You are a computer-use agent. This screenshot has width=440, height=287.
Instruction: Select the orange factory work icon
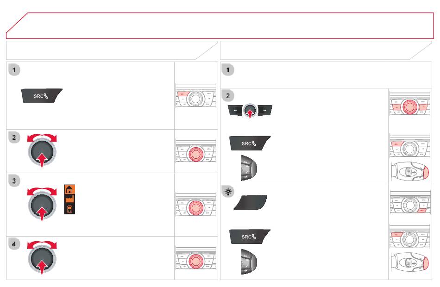tap(69, 199)
